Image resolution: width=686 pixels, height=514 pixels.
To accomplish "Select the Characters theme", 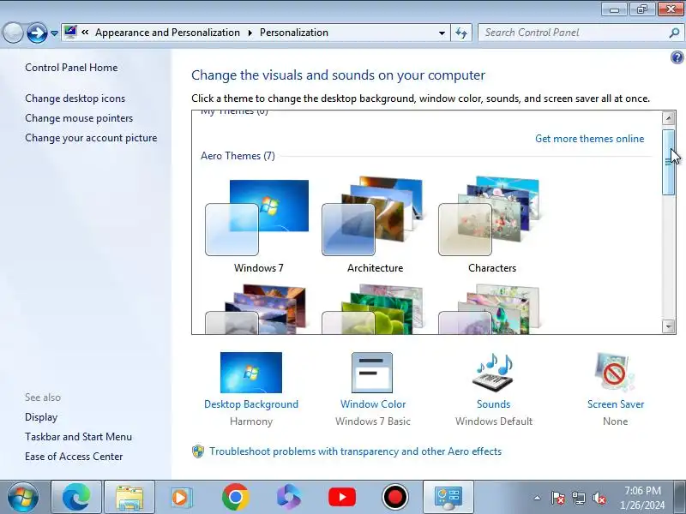I will point(491,225).
